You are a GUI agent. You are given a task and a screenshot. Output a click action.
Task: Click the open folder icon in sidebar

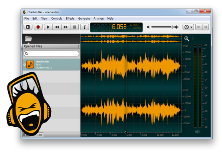[28, 39]
